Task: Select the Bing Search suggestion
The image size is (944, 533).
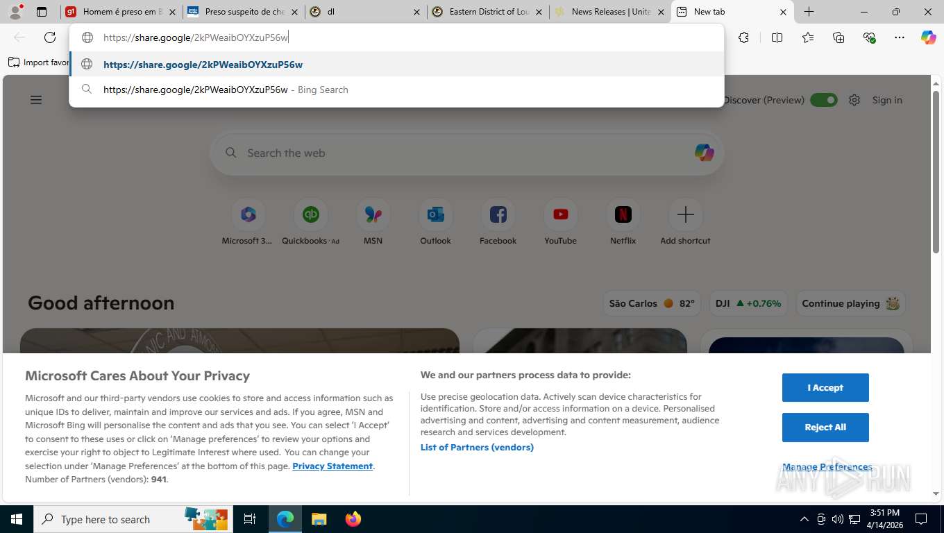Action: 396,90
